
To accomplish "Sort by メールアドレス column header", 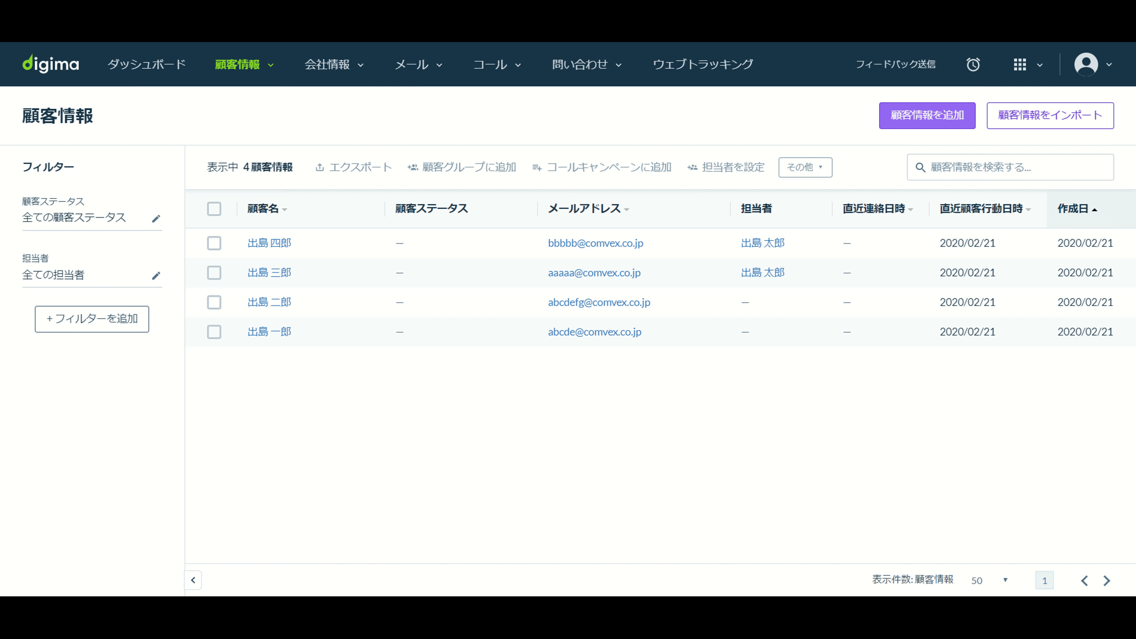I will (588, 209).
